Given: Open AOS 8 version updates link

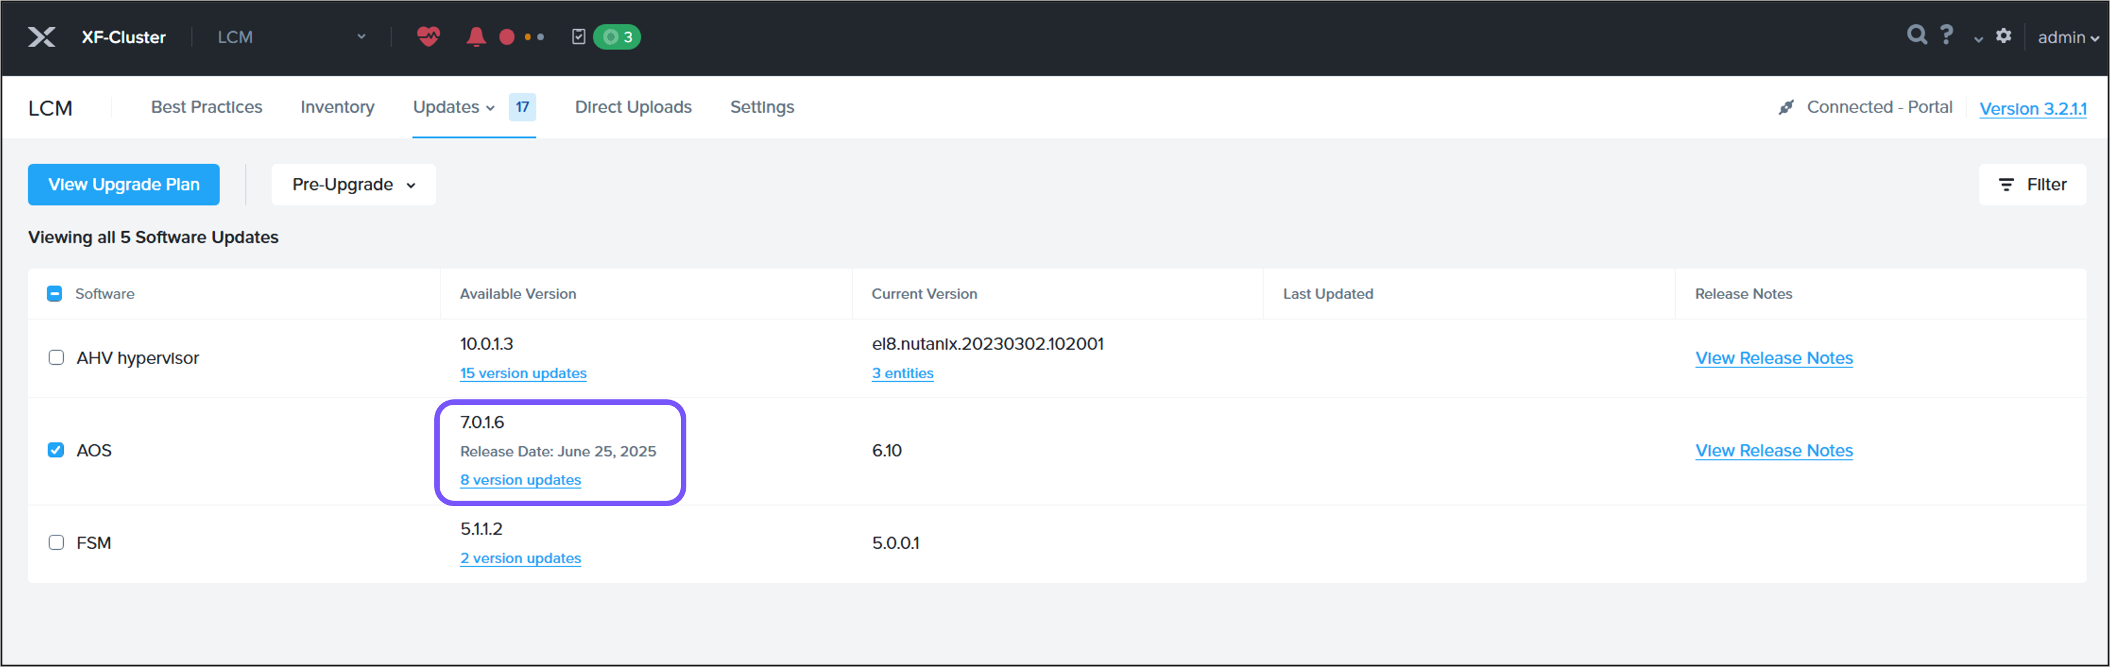Looking at the screenshot, I should pos(520,481).
